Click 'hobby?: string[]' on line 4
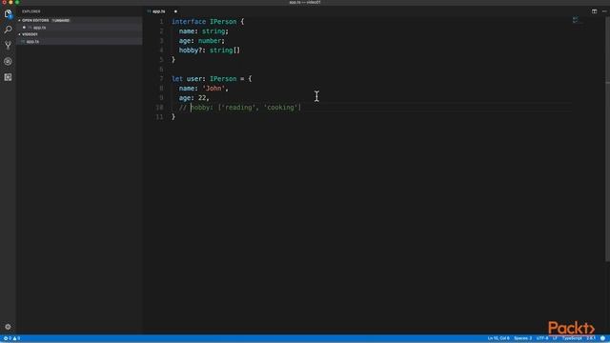Viewport: 610px width, 343px height. pyautogui.click(x=210, y=50)
